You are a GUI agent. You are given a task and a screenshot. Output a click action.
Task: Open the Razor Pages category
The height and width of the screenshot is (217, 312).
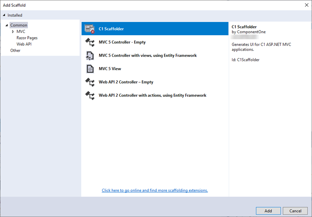click(x=27, y=38)
